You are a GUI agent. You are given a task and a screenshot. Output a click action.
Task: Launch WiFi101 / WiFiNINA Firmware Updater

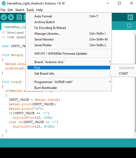click(x=69, y=54)
